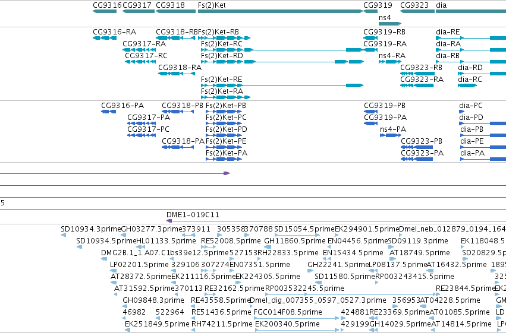Select protein label CG9318-PB

(183, 106)
